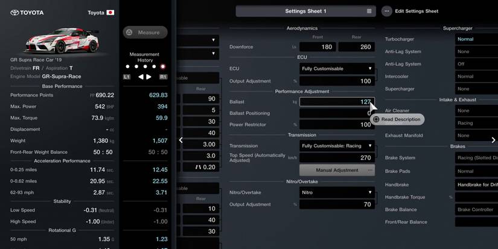Open the Nitro/Overtake Nitro dropdown
Viewport: 498px width, 249px height.
point(337,192)
